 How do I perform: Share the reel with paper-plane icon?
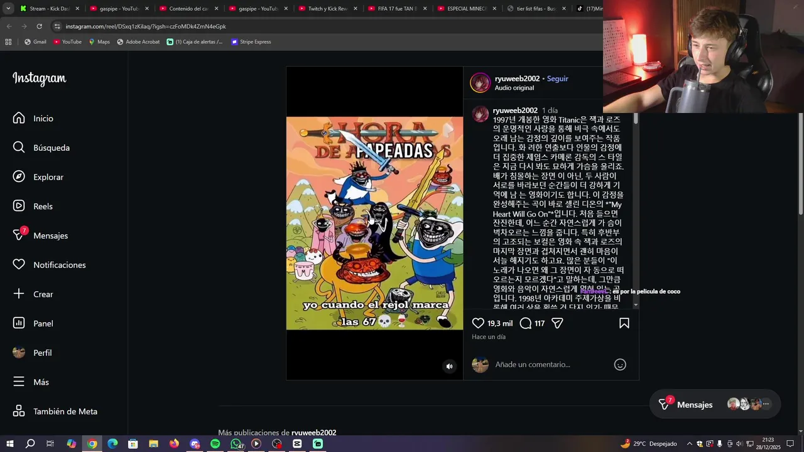[557, 323]
